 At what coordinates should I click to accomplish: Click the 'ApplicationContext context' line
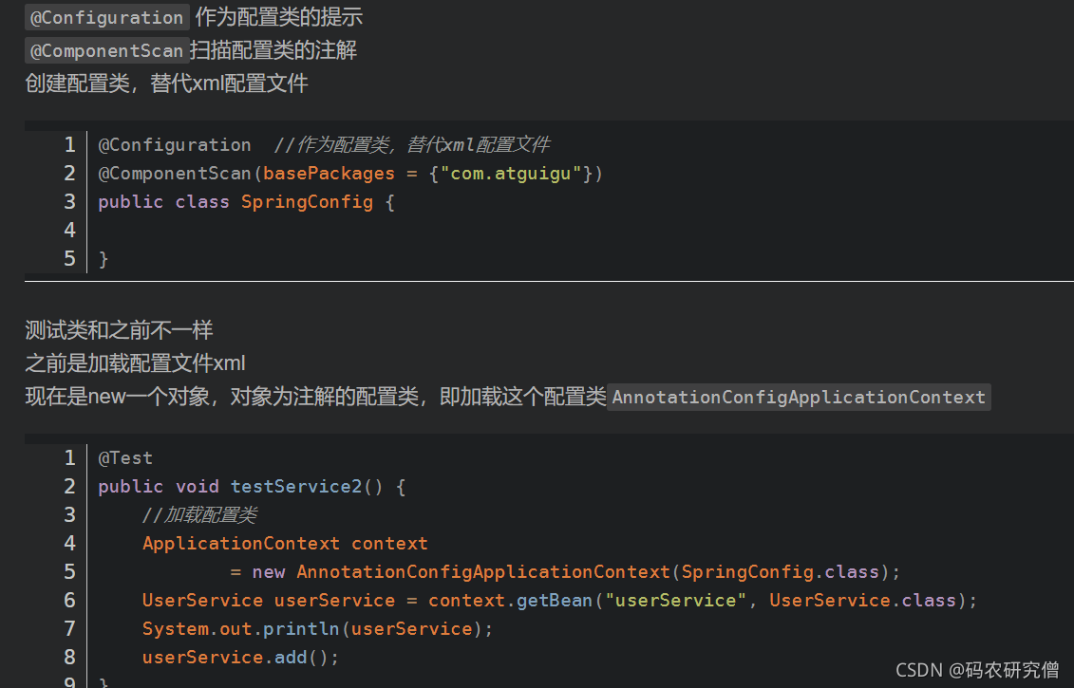tap(285, 544)
